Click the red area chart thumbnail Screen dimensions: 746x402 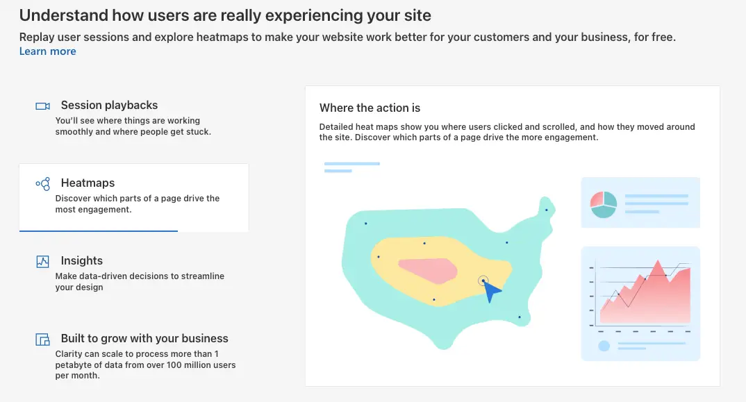[640, 303]
